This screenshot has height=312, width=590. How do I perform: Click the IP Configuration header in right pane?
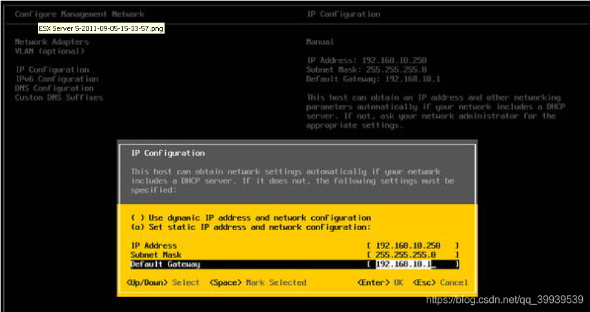pos(343,14)
